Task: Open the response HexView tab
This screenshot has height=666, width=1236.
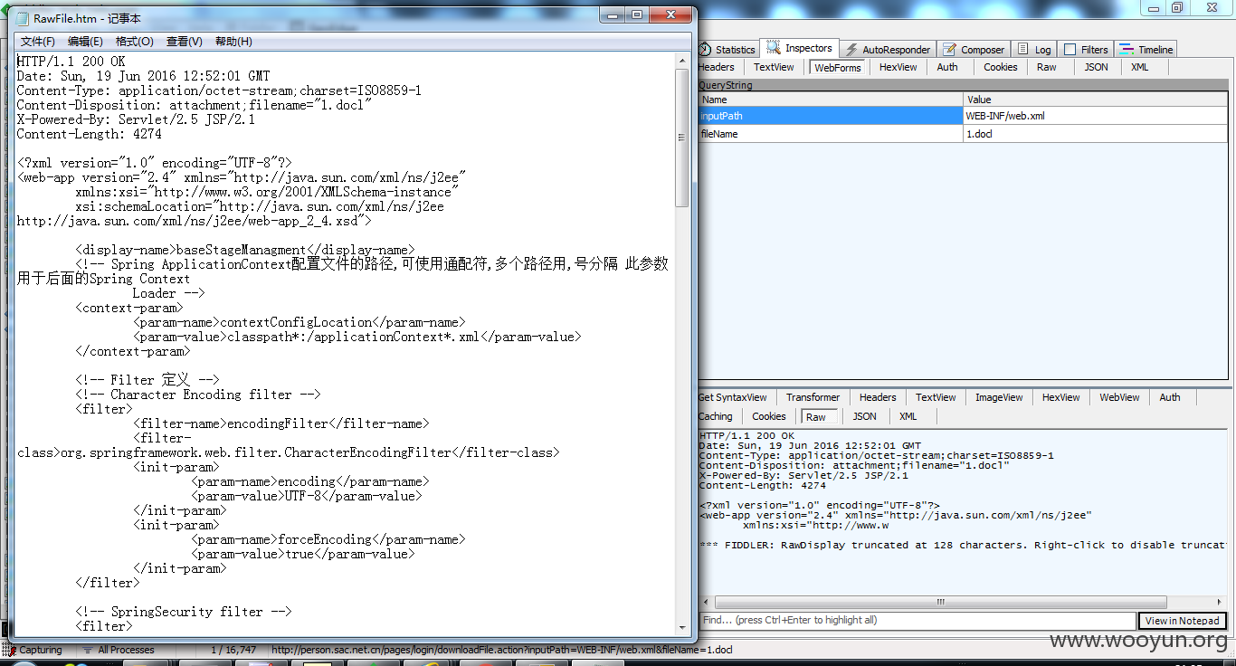Action: [x=1060, y=397]
